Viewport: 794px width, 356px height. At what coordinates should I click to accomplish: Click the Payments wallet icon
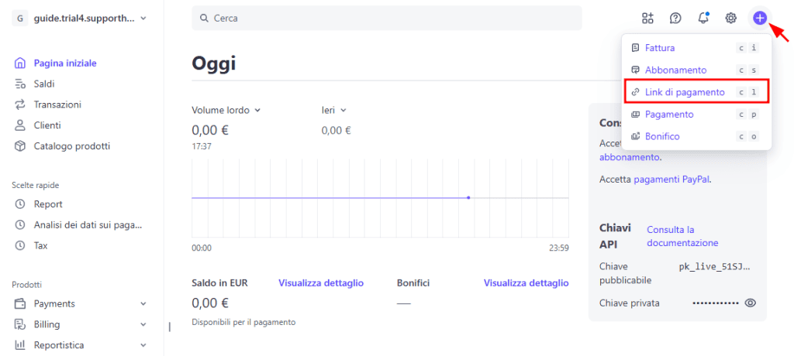point(19,304)
